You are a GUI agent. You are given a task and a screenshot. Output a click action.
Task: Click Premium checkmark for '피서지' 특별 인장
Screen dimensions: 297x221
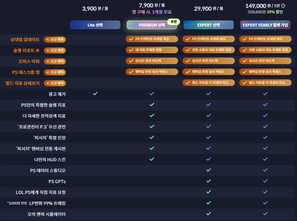152,137
